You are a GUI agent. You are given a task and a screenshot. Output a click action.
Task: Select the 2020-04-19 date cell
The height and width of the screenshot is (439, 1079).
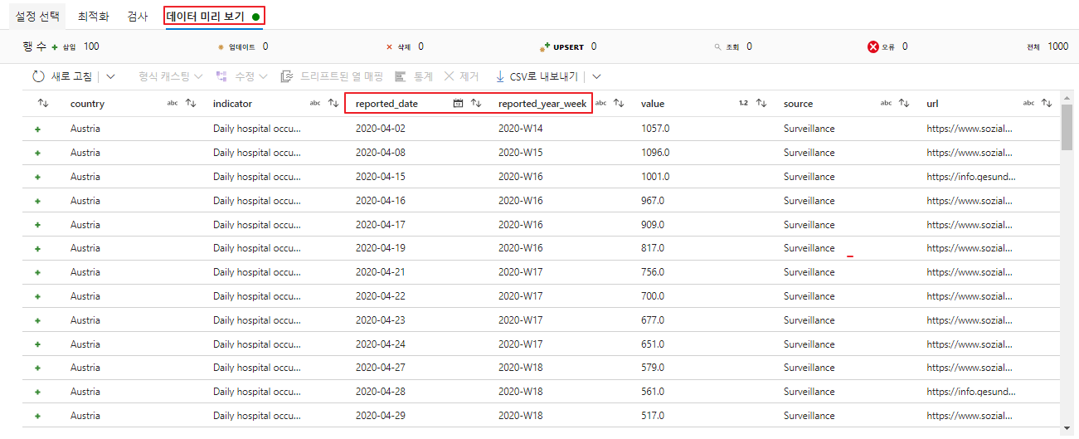[381, 248]
